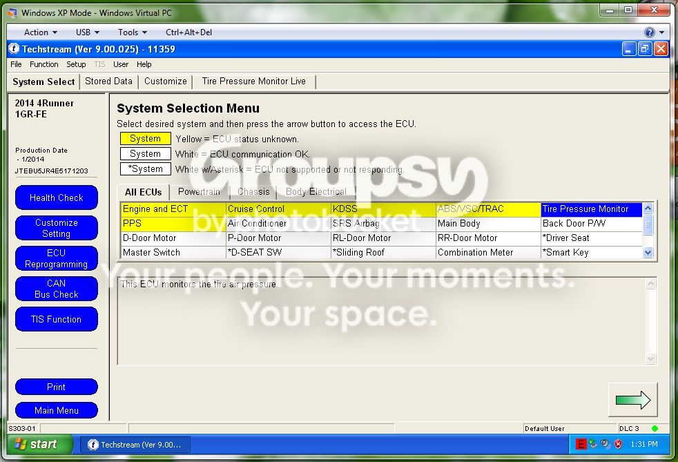Click the Techstream taskbar button

[x=135, y=445]
